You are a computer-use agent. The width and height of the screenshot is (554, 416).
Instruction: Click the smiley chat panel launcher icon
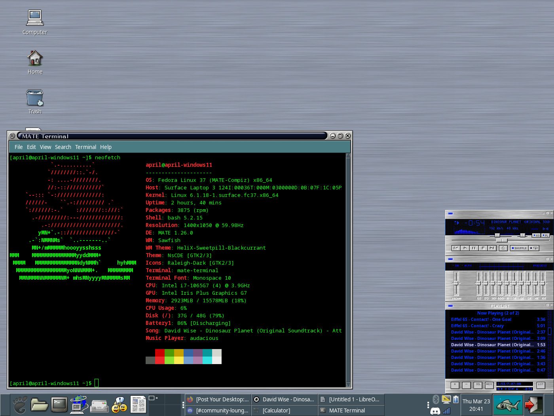119,405
